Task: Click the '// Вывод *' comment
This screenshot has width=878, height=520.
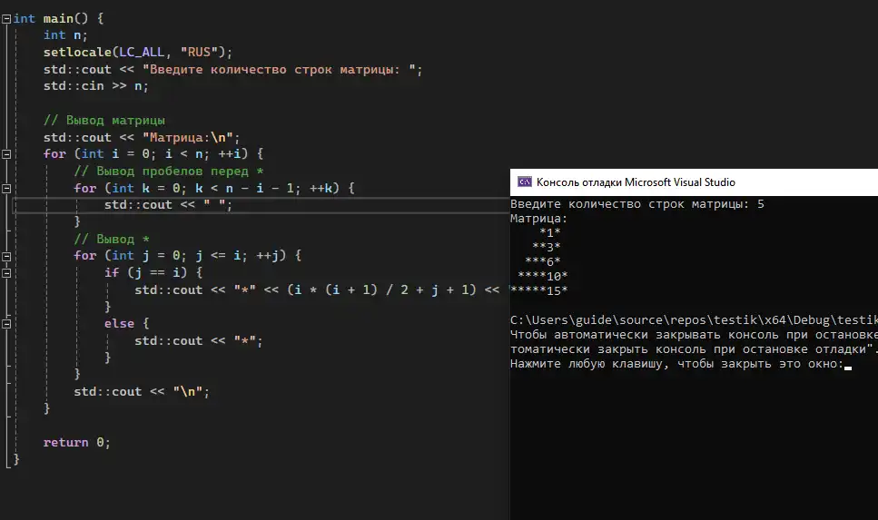Action: (x=112, y=239)
